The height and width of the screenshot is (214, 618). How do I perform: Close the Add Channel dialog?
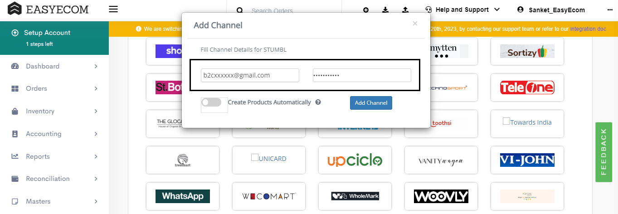[x=415, y=24]
